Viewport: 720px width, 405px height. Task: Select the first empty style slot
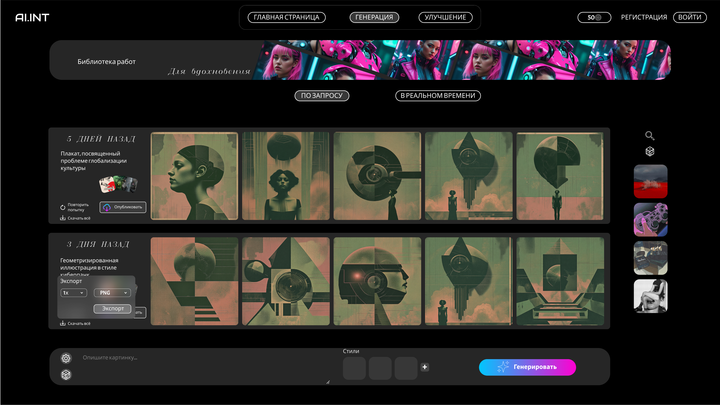click(354, 368)
